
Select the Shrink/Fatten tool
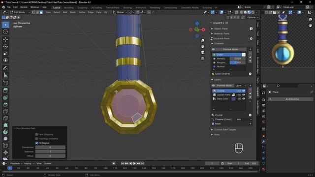point(5,152)
